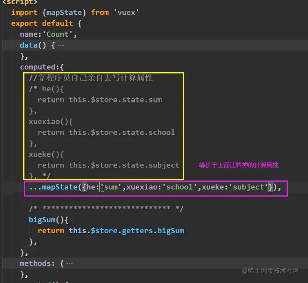This screenshot has width=308, height=283.
Task: Click 'return this.$store.state.subject' line
Action: 108,165
